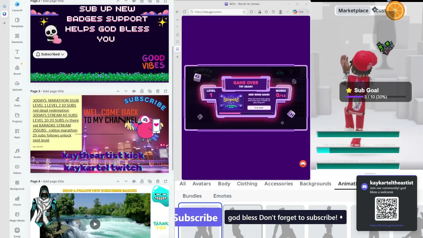The width and height of the screenshot is (423, 238).
Task: Open the Apps panel in Canva
Action: coord(17,133)
